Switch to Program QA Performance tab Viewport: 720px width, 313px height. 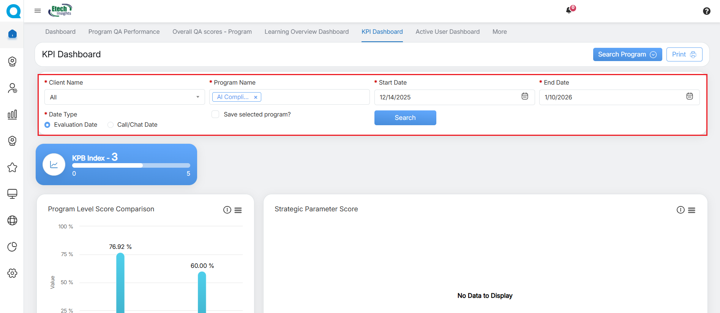[x=124, y=32]
